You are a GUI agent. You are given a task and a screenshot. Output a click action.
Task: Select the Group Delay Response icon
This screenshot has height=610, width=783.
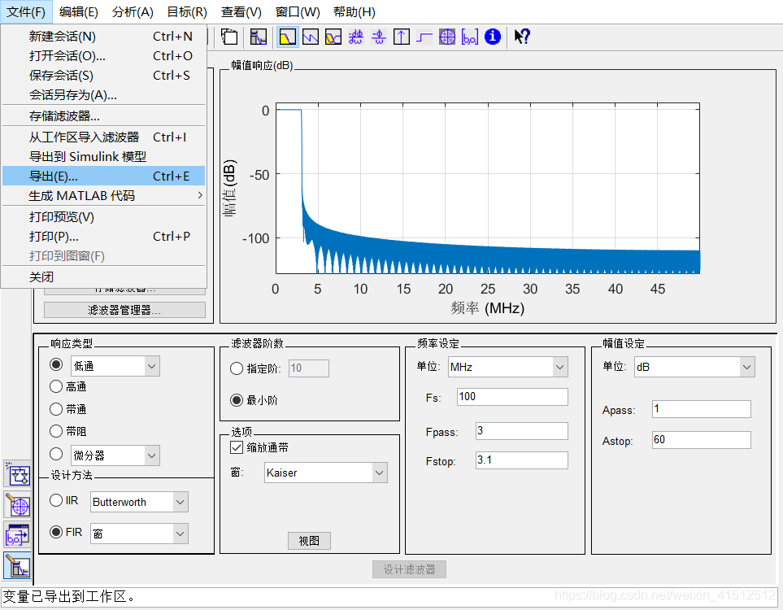click(x=356, y=37)
